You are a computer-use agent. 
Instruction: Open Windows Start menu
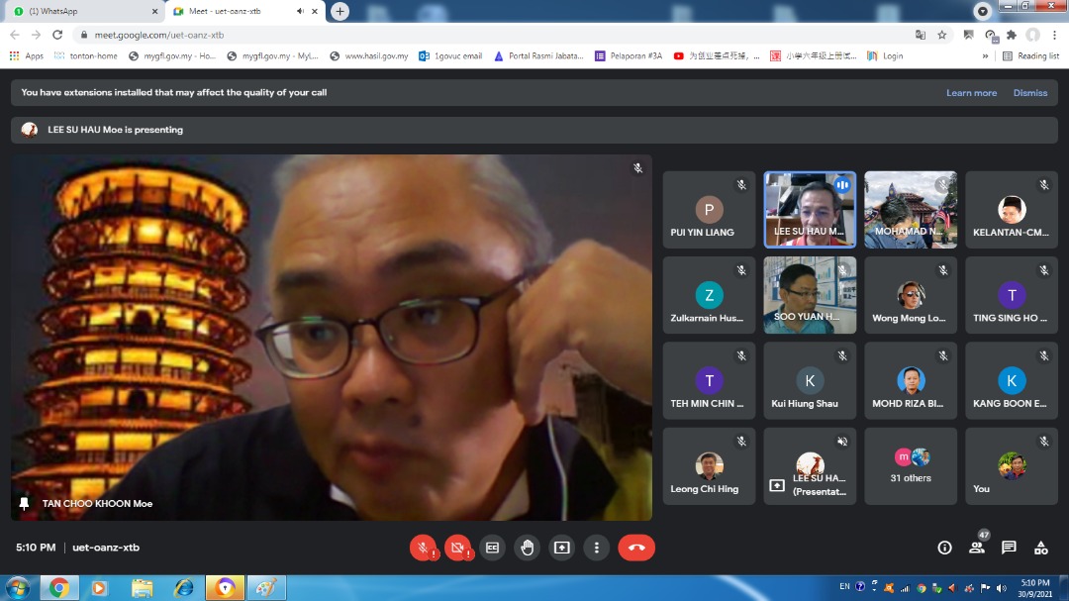coord(17,587)
